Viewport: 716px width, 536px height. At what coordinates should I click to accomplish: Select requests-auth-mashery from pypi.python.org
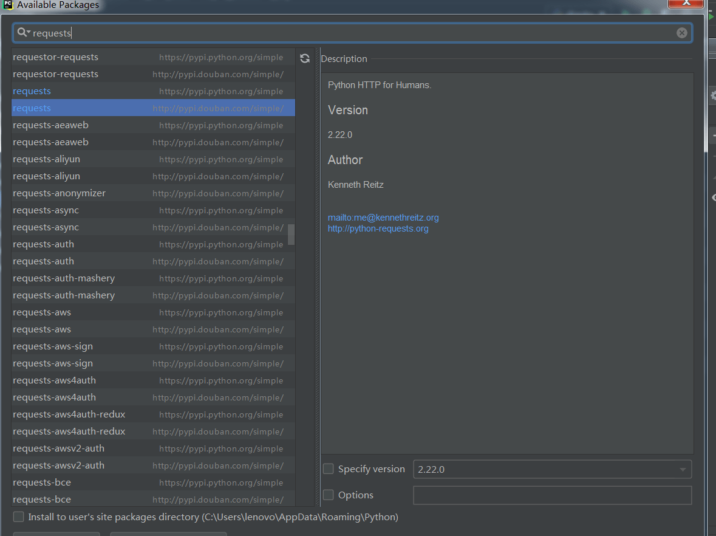tap(154, 278)
